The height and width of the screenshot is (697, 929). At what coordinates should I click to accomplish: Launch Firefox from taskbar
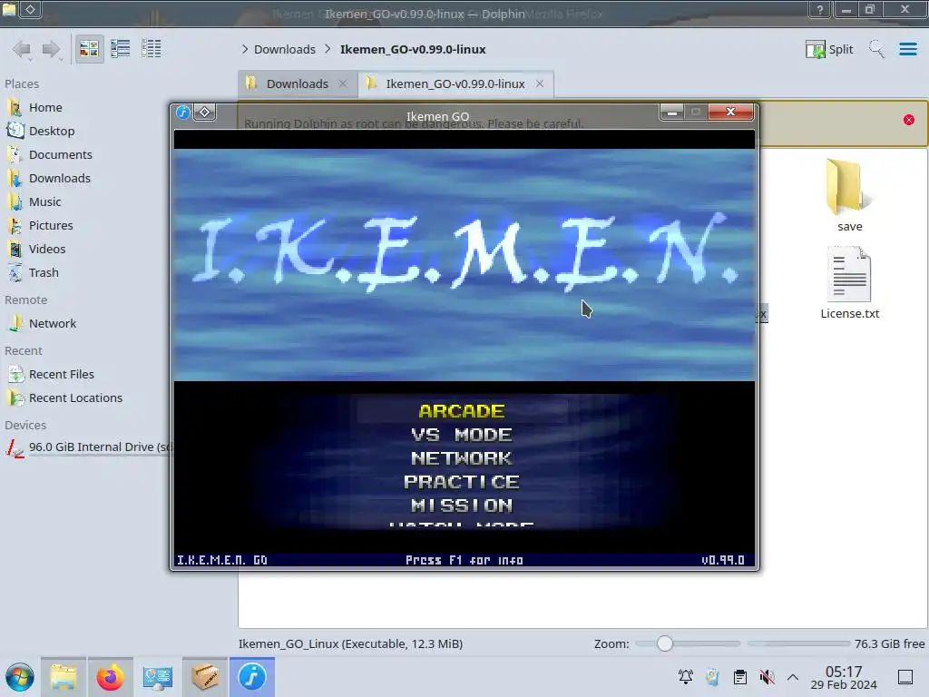(x=110, y=677)
